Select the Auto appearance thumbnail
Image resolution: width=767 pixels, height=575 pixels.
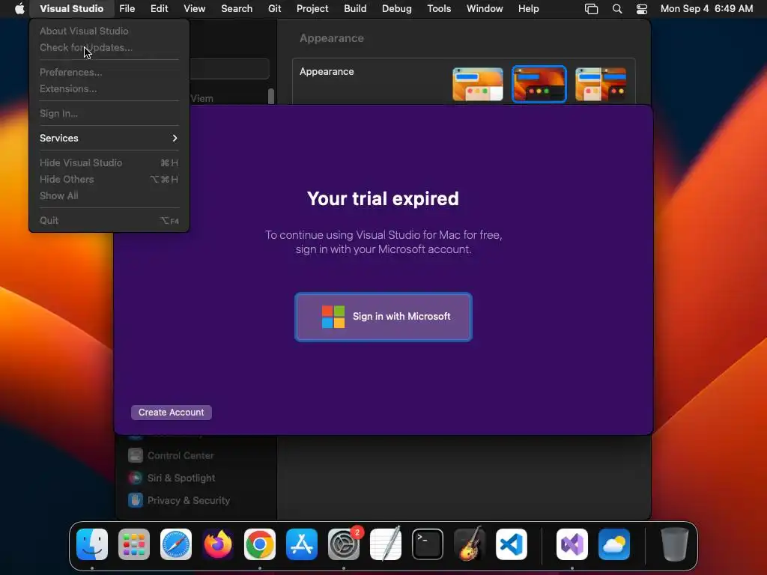601,85
